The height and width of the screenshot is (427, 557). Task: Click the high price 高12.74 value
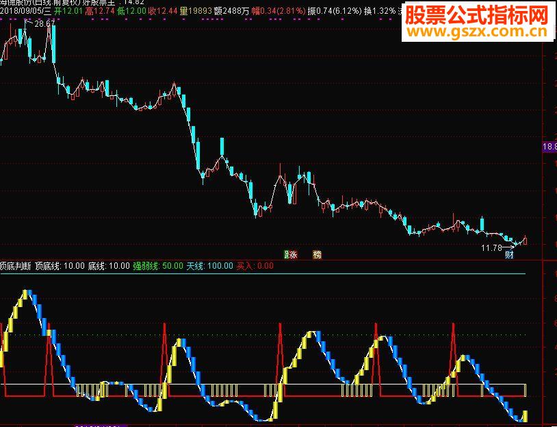100,11
